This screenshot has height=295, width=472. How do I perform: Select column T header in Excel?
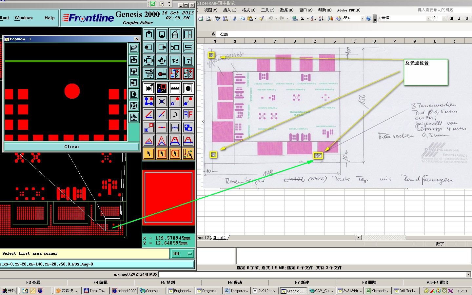click(x=355, y=41)
